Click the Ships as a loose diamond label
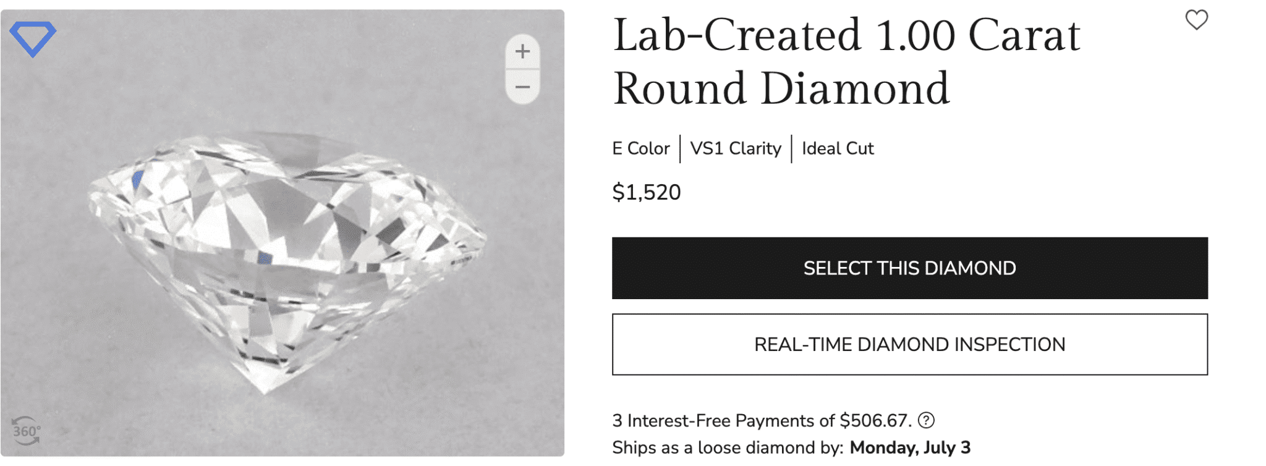The image size is (1266, 466). (x=727, y=447)
